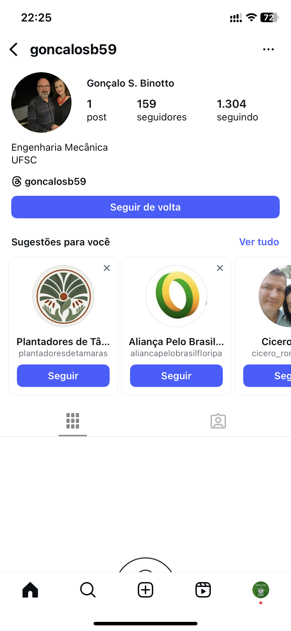Image resolution: width=291 pixels, height=631 pixels.
Task: Open the Search magnifier icon
Action: [x=88, y=590]
